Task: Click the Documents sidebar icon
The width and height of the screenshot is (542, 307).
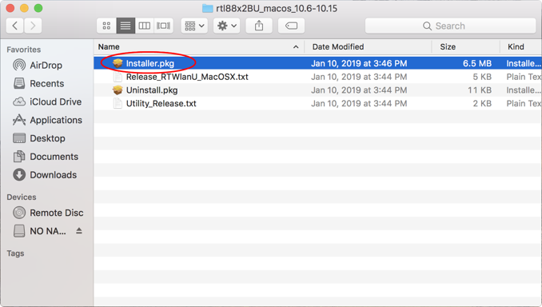Action: coord(19,157)
